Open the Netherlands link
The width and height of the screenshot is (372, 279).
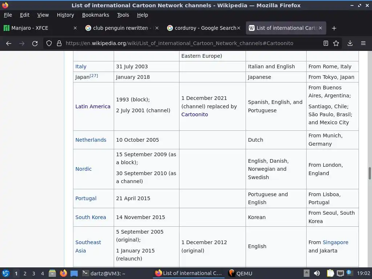point(91,140)
